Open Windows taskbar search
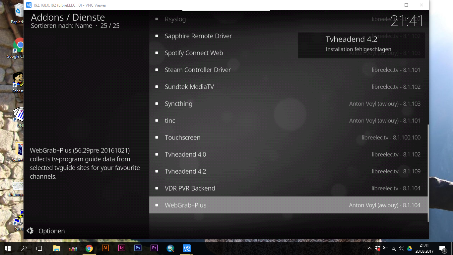This screenshot has height=255, width=453. point(24,248)
